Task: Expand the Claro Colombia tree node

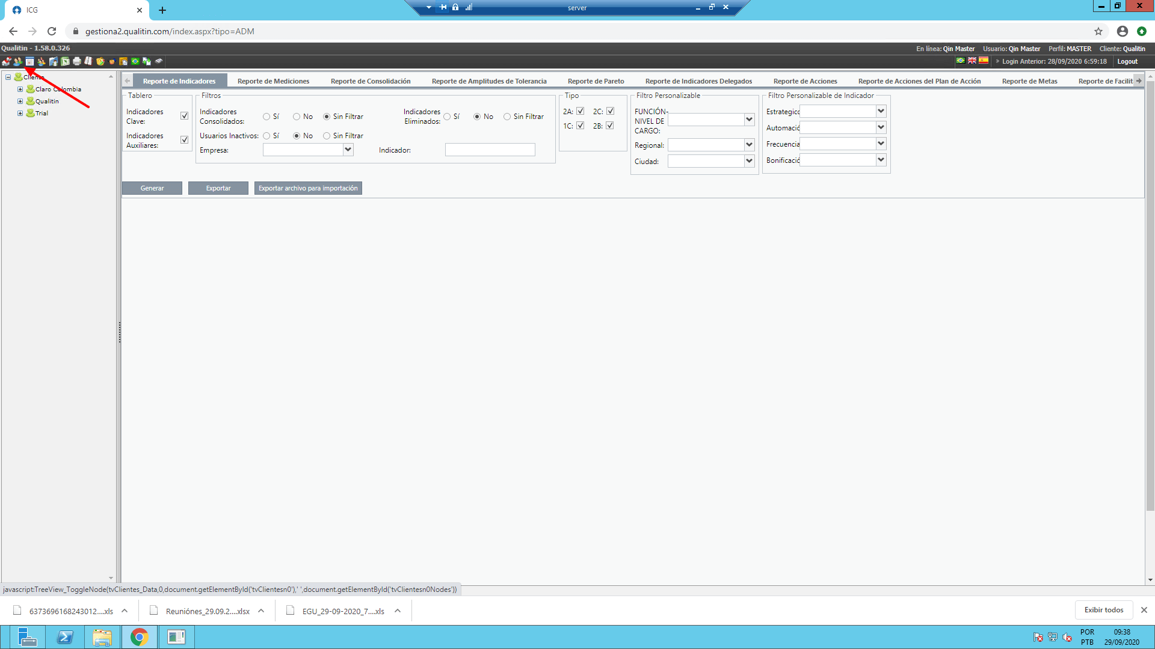Action: pos(20,89)
